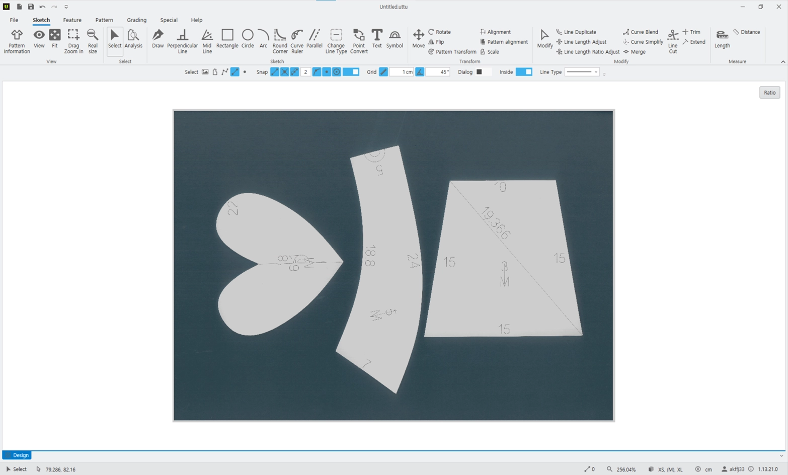Select the Round Corner tool
Viewport: 788px width, 475px height.
tap(280, 41)
